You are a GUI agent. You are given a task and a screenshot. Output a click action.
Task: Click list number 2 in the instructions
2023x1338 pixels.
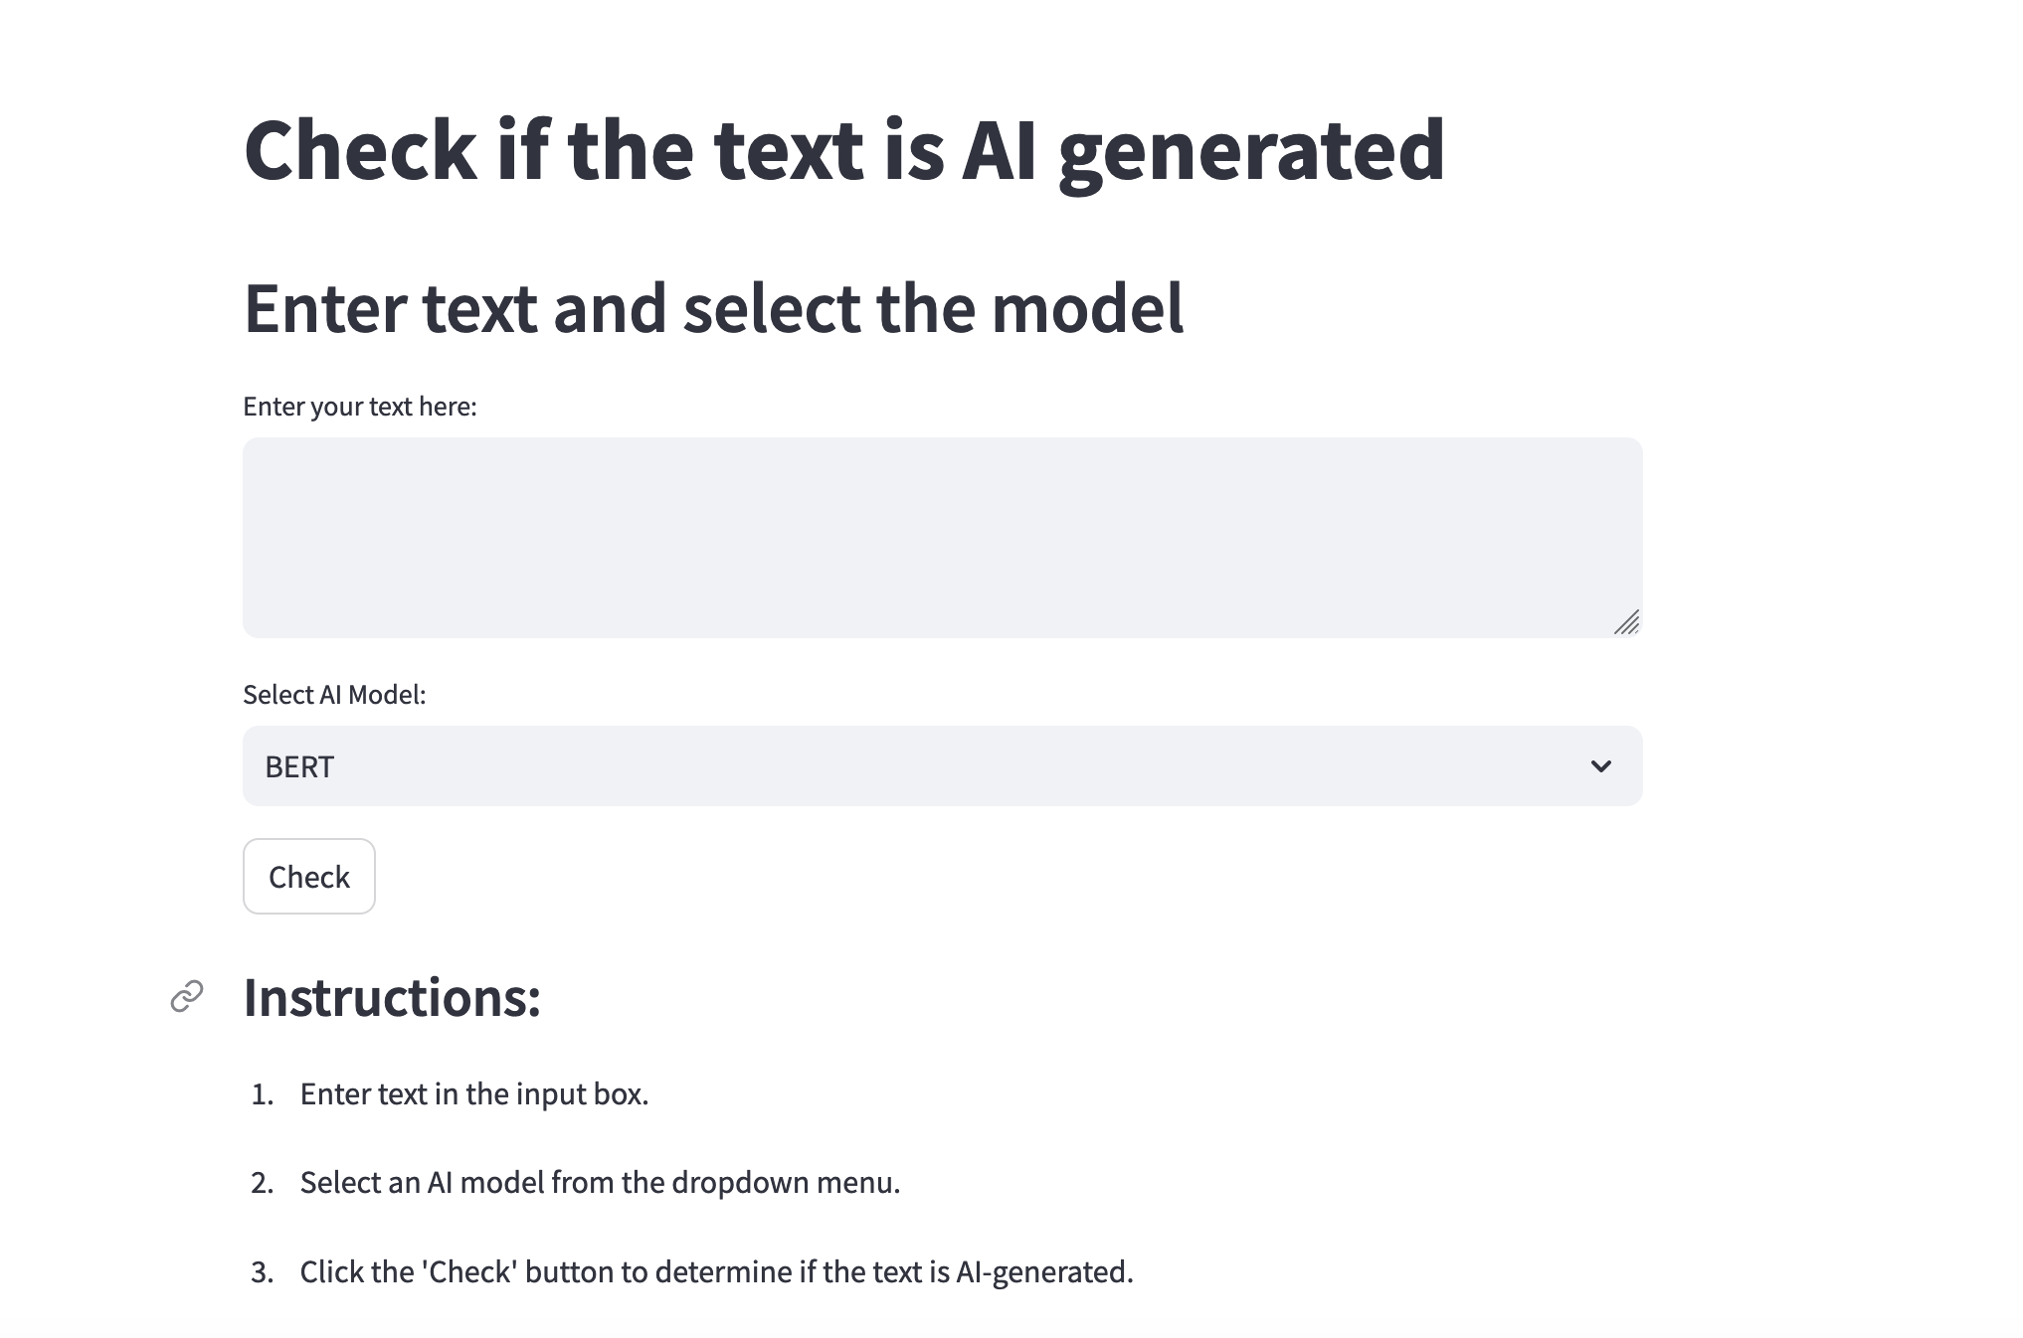coord(263,1183)
